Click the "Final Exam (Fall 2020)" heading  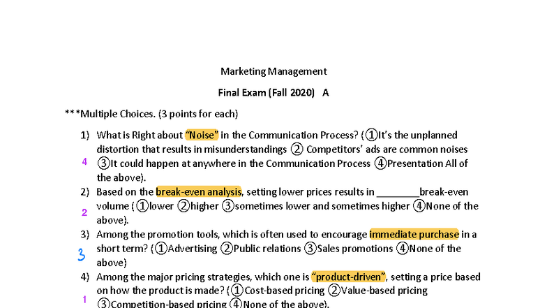click(267, 92)
